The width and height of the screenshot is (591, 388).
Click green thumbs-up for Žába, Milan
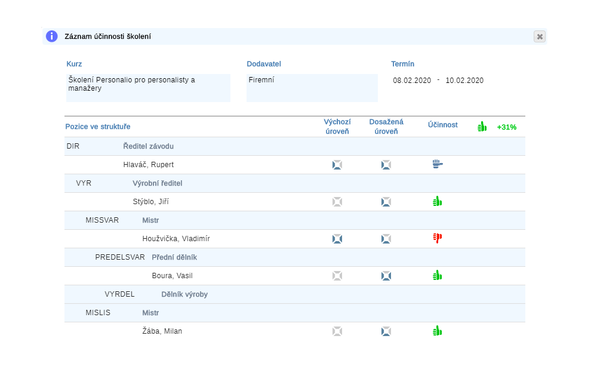(437, 330)
